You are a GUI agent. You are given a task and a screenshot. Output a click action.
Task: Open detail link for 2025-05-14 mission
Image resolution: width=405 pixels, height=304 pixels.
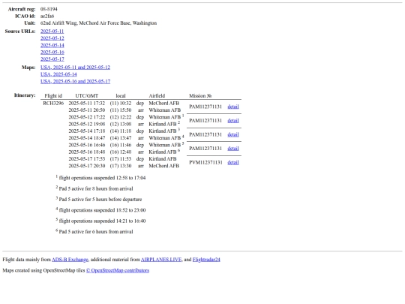coord(233,134)
